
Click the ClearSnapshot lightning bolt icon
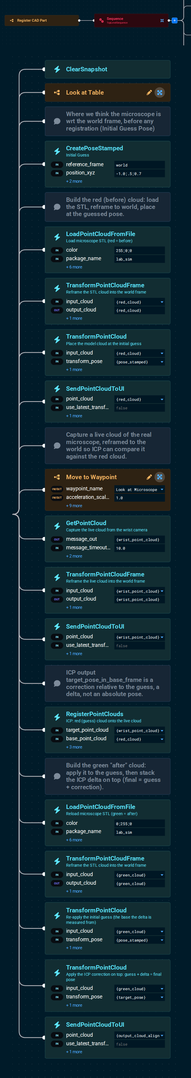(x=57, y=69)
